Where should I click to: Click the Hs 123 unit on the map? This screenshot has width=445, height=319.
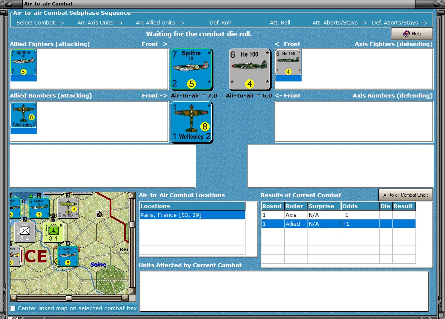(x=67, y=208)
